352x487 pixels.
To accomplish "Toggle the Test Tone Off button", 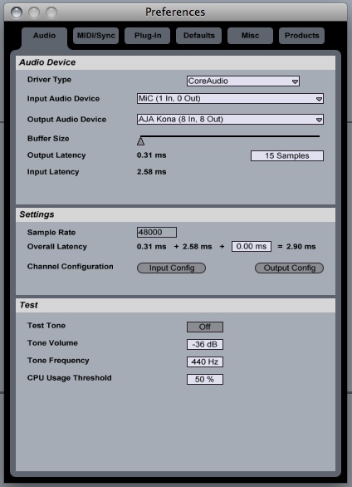I will (205, 327).
